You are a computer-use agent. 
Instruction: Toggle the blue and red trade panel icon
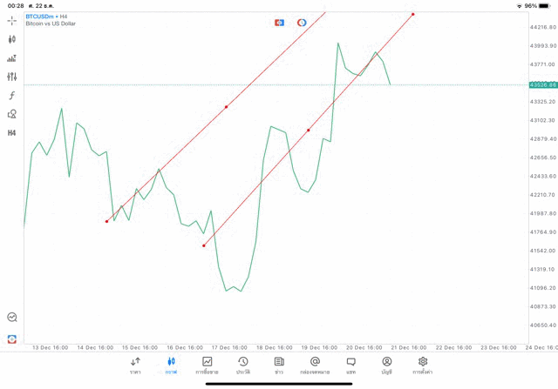click(279, 23)
